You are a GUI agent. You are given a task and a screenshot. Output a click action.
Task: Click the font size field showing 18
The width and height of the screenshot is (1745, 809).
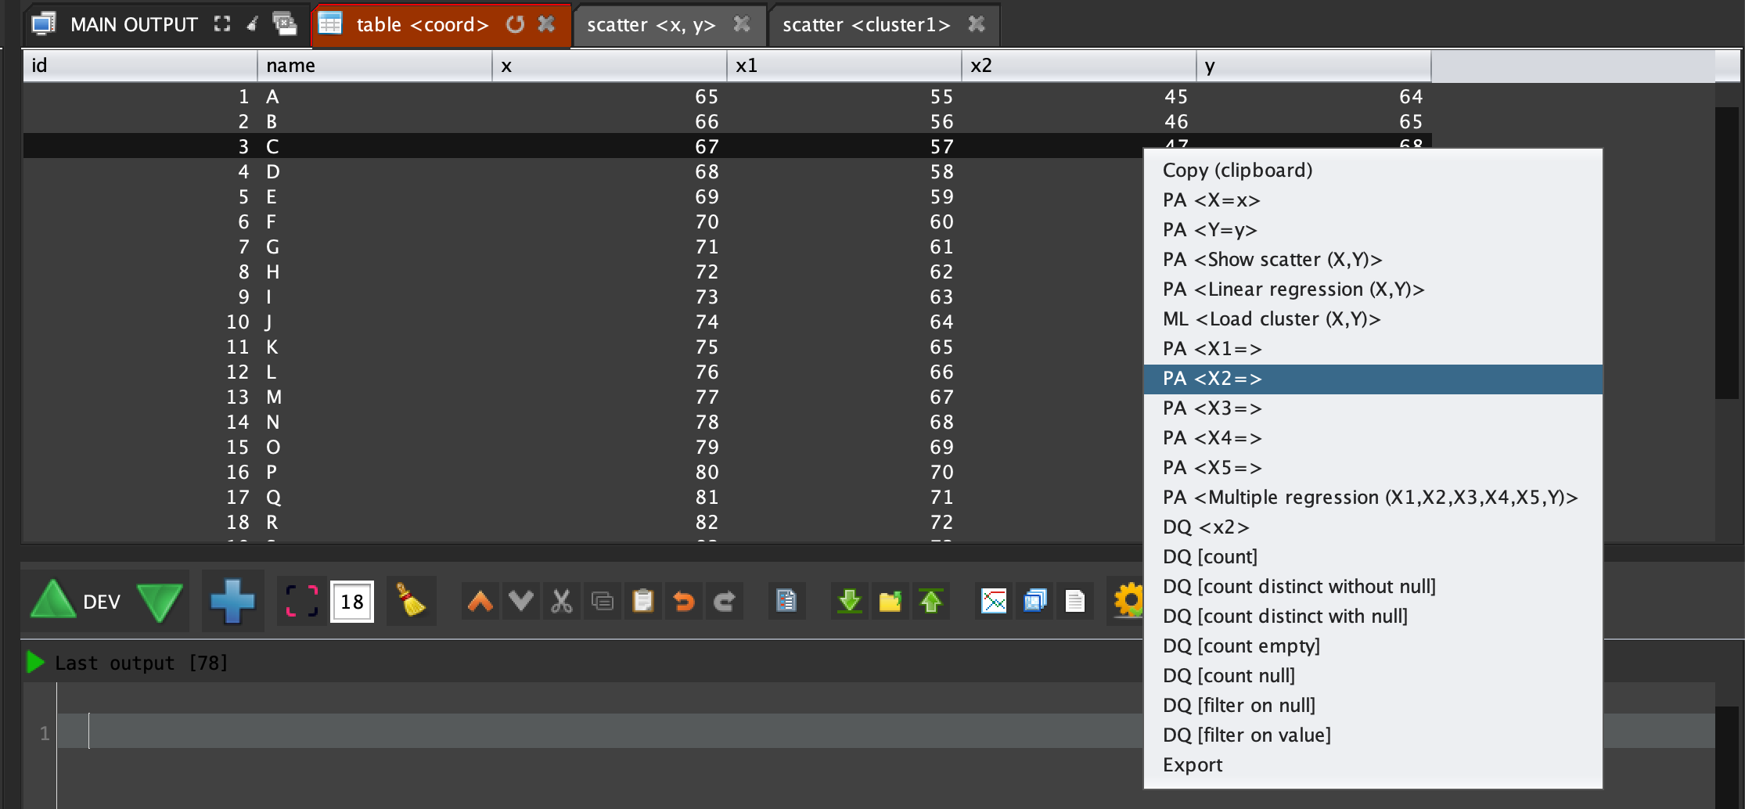(352, 601)
